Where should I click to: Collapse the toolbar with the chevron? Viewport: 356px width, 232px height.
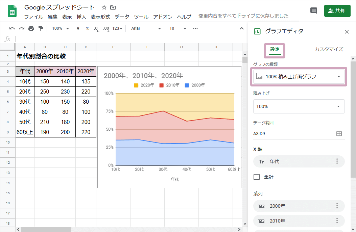click(241, 28)
